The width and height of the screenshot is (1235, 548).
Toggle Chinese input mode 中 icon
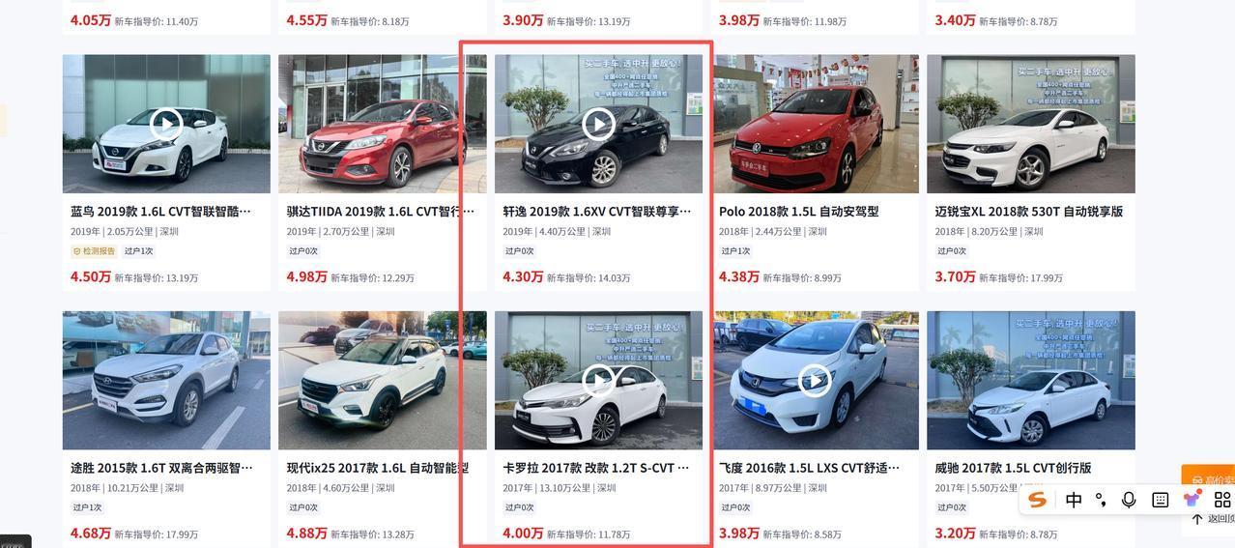point(1074,500)
